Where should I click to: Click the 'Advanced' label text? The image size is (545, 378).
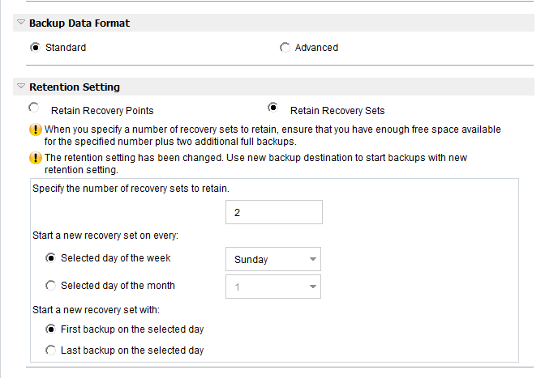pos(316,48)
